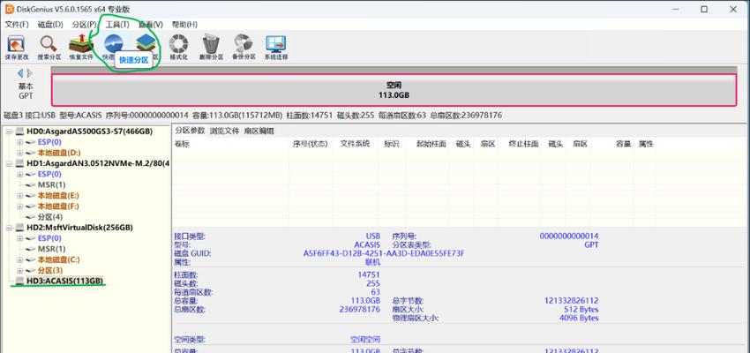Screen dimensions: 750x353
Task: Select the New Partition layered-squares icon
Action: tap(146, 44)
